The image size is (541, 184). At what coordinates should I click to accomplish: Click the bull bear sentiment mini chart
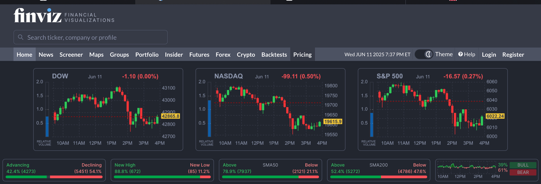click(x=468, y=167)
